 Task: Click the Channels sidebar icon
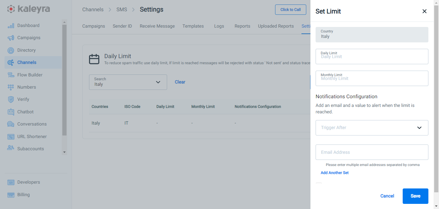[11, 63]
